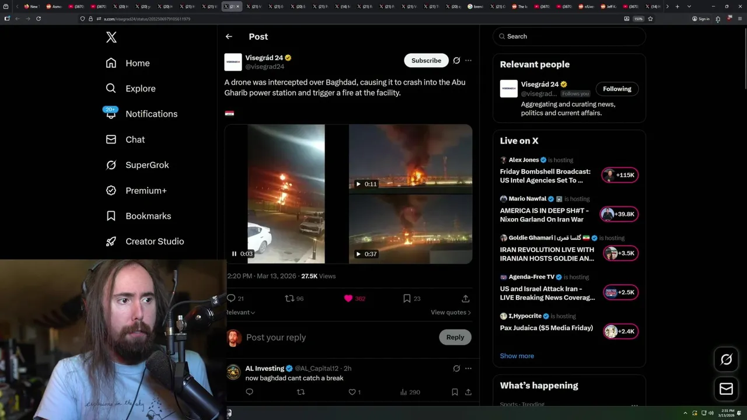
Task: Open floating Grok button
Action: 726,359
